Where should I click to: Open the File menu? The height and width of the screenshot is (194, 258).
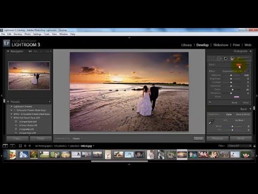3,34
